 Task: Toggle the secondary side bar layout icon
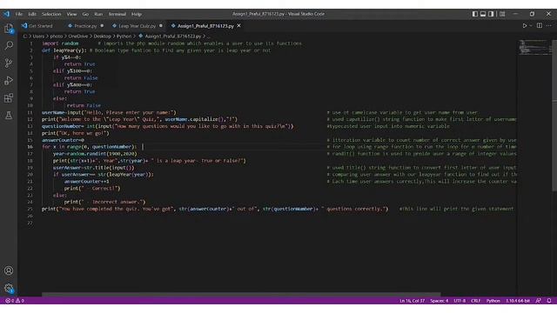pos(491,14)
